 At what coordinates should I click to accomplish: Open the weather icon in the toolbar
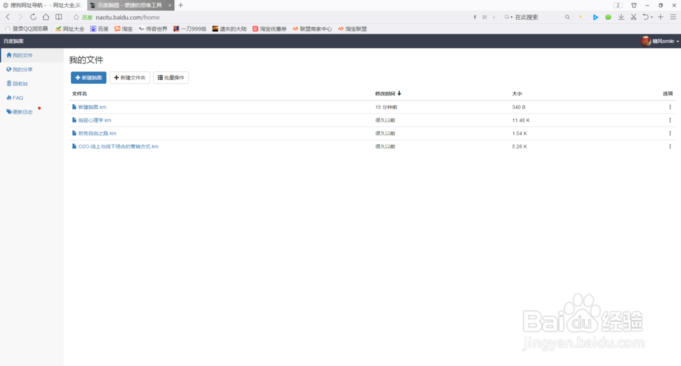pyautogui.click(x=582, y=17)
